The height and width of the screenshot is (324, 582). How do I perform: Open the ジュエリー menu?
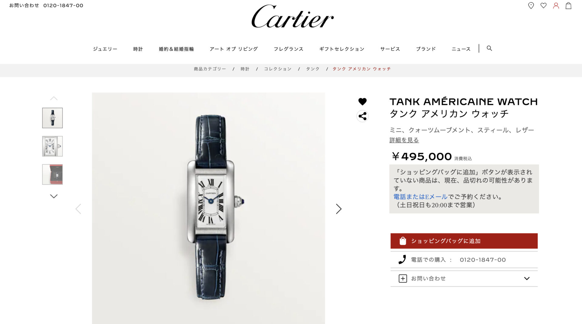[x=105, y=49]
